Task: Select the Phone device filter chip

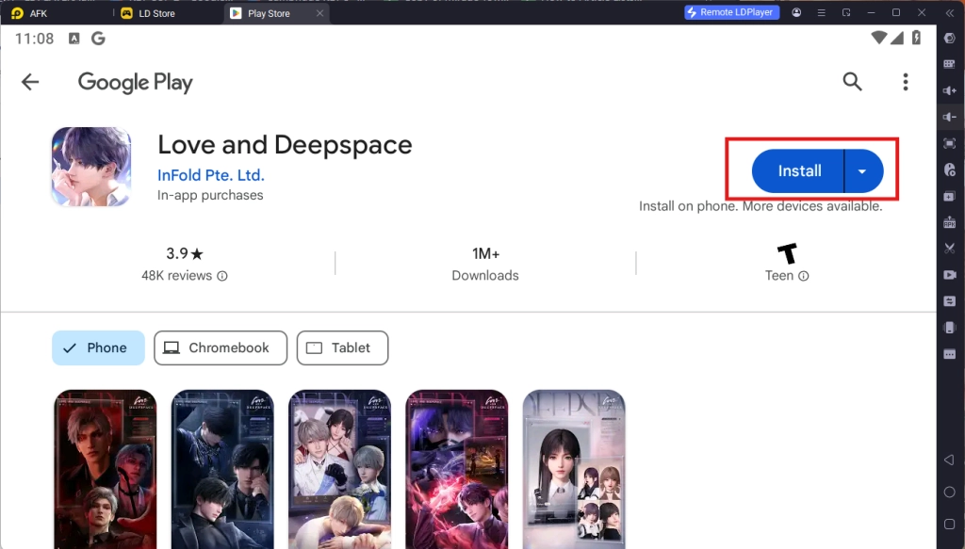Action: coord(98,348)
